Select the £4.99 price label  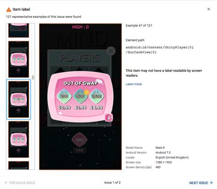(x=97, y=108)
